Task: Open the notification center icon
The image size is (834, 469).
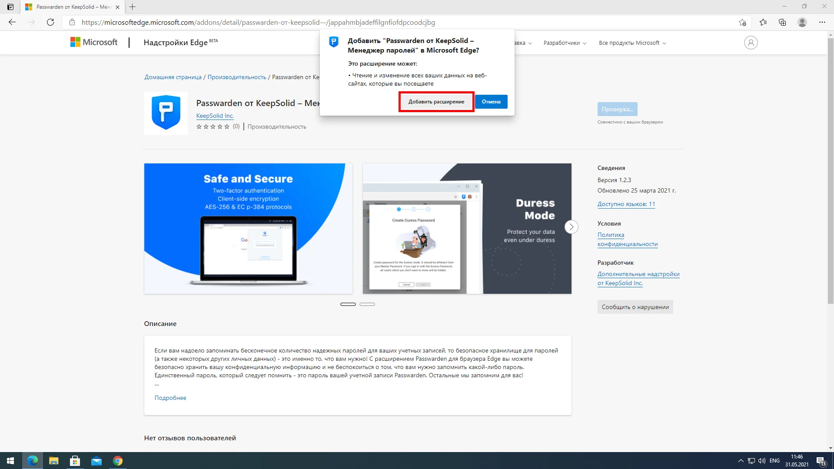Action: (x=821, y=461)
